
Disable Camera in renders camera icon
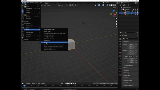[137, 11]
